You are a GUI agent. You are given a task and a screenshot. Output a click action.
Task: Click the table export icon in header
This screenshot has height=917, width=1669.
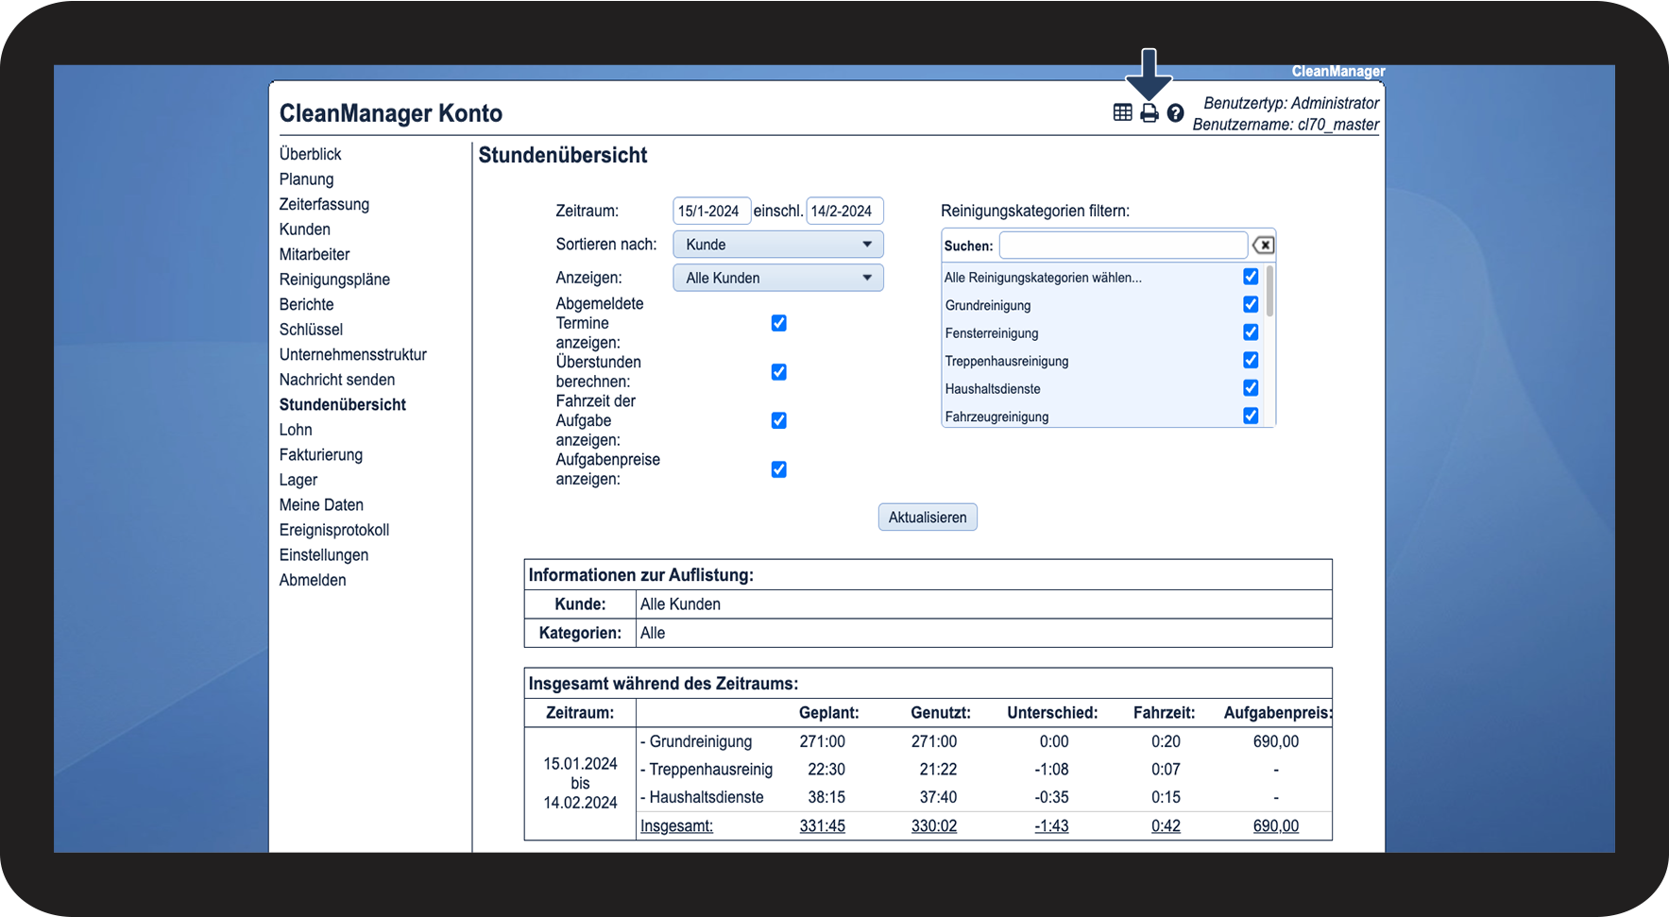point(1122,113)
